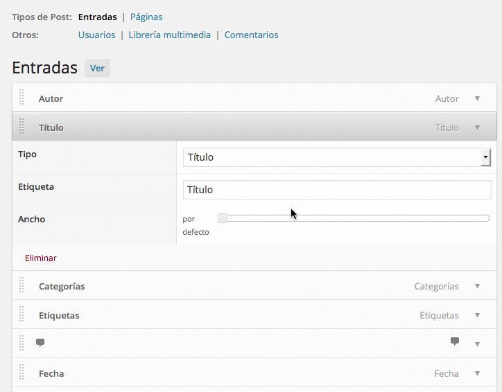Image resolution: width=502 pixels, height=392 pixels.
Task: Expand the Etiquetas column settings arrow
Action: 477,315
